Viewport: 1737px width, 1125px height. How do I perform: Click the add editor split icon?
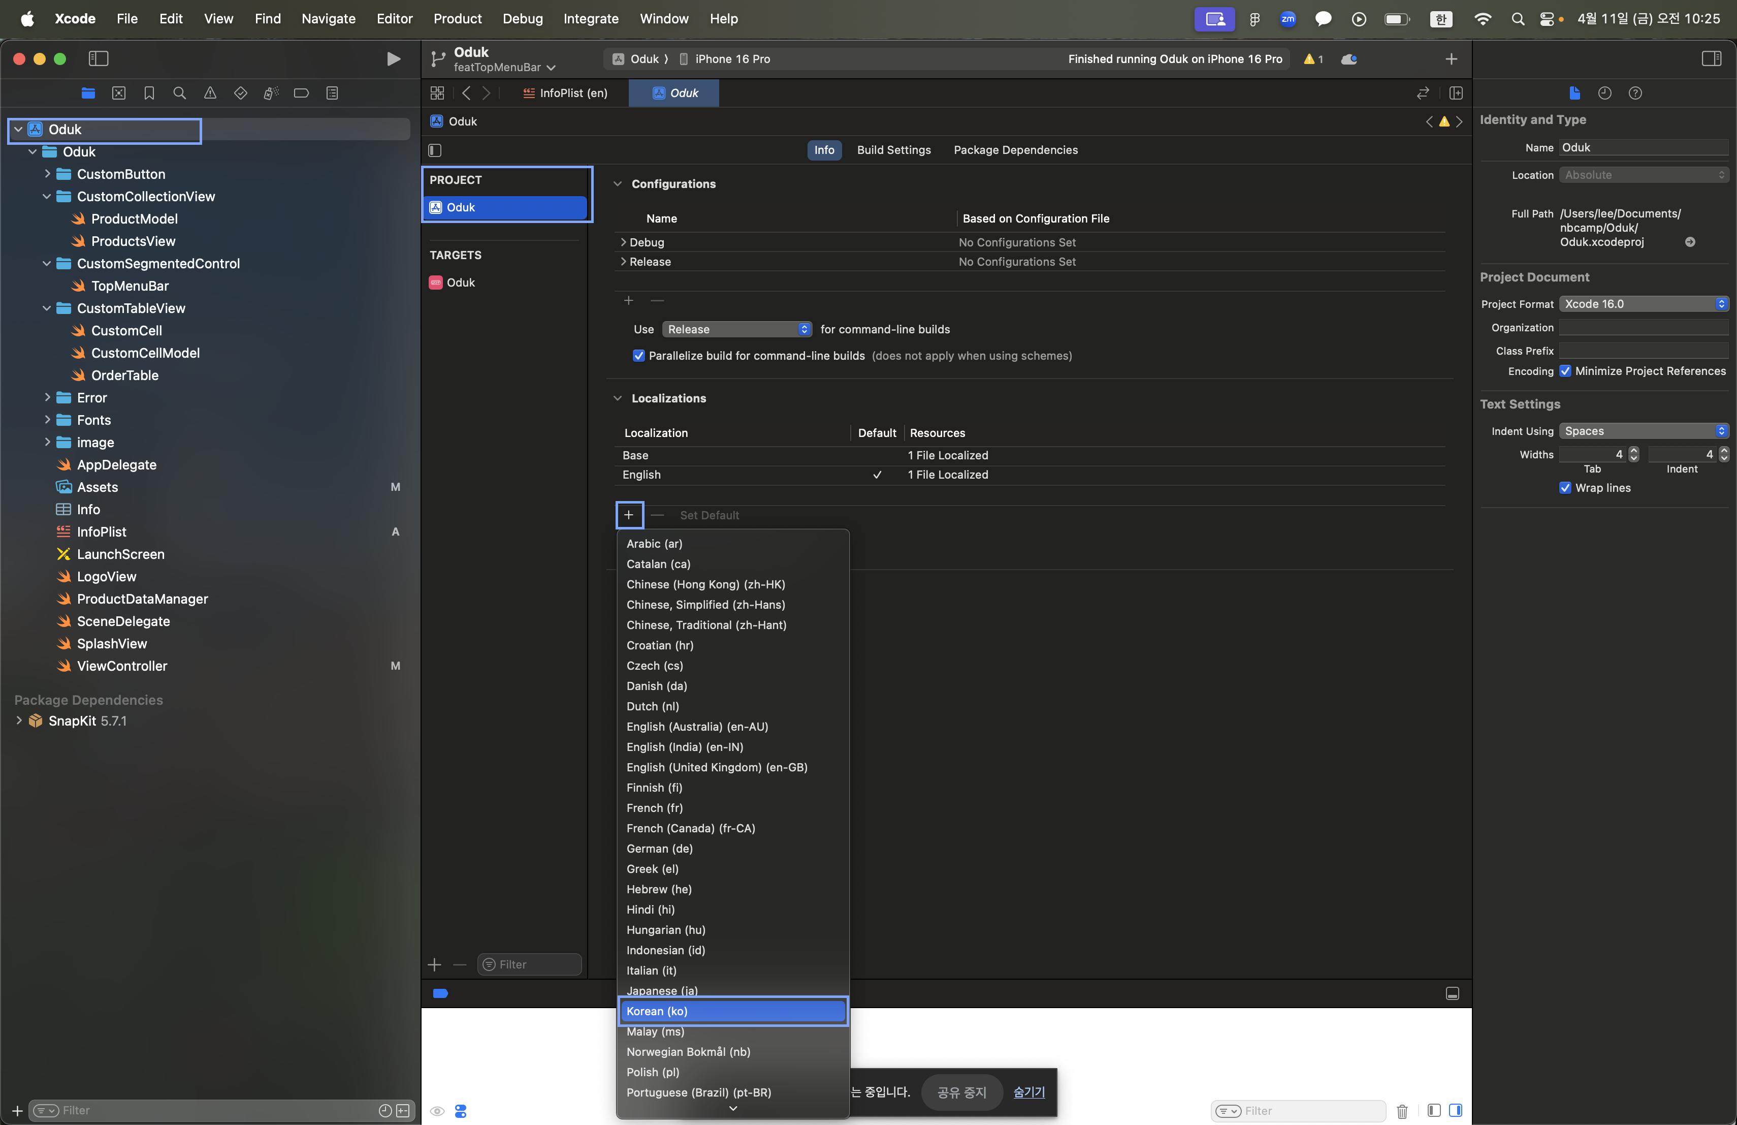pyautogui.click(x=1455, y=92)
